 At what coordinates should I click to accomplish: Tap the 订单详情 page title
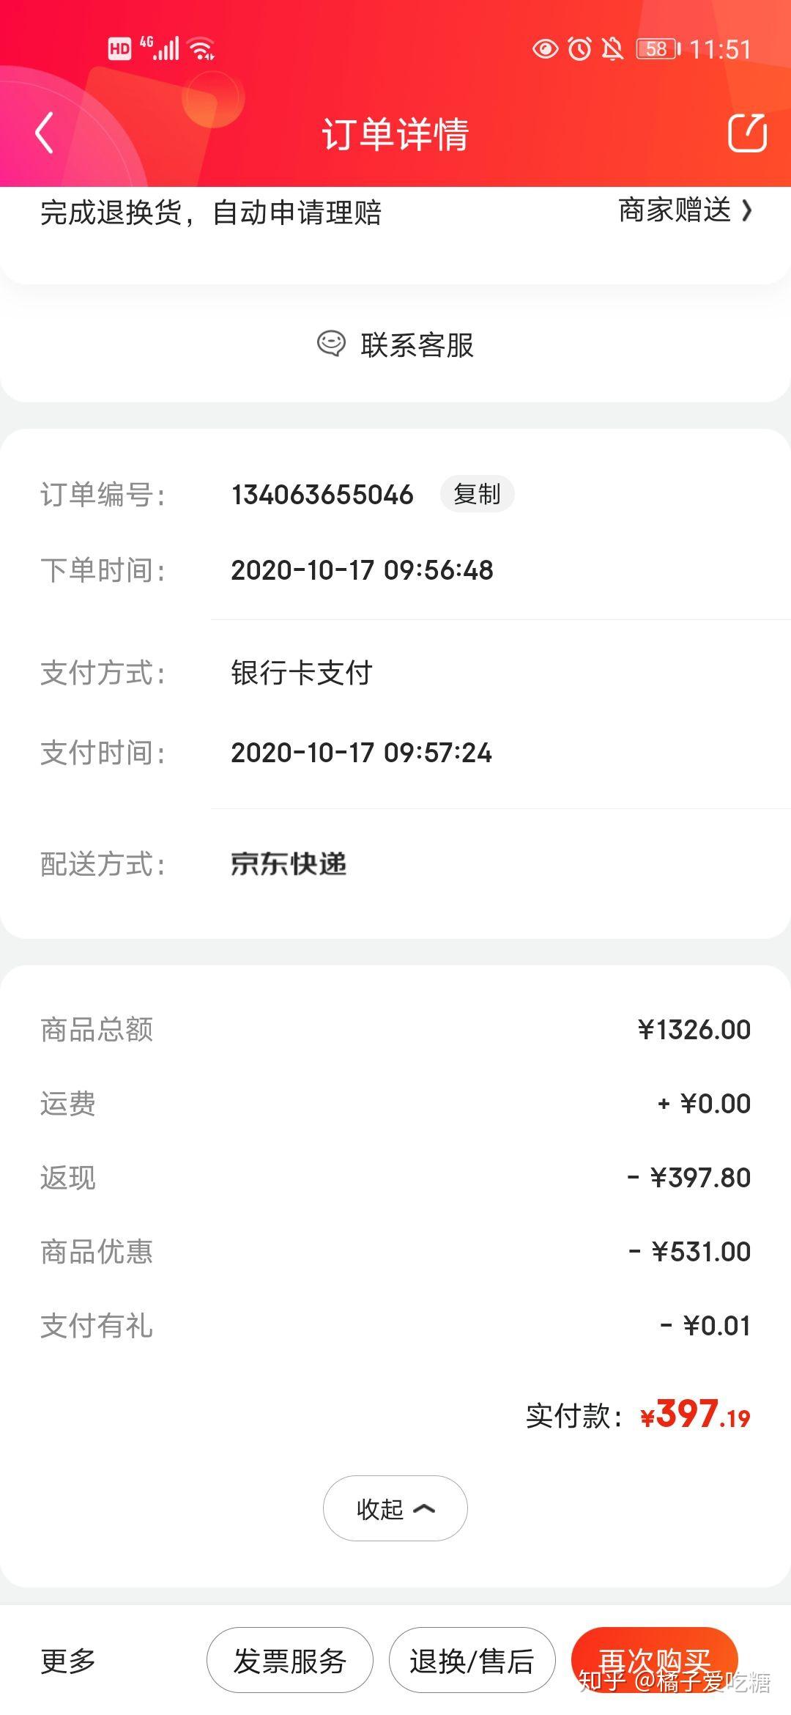[395, 134]
